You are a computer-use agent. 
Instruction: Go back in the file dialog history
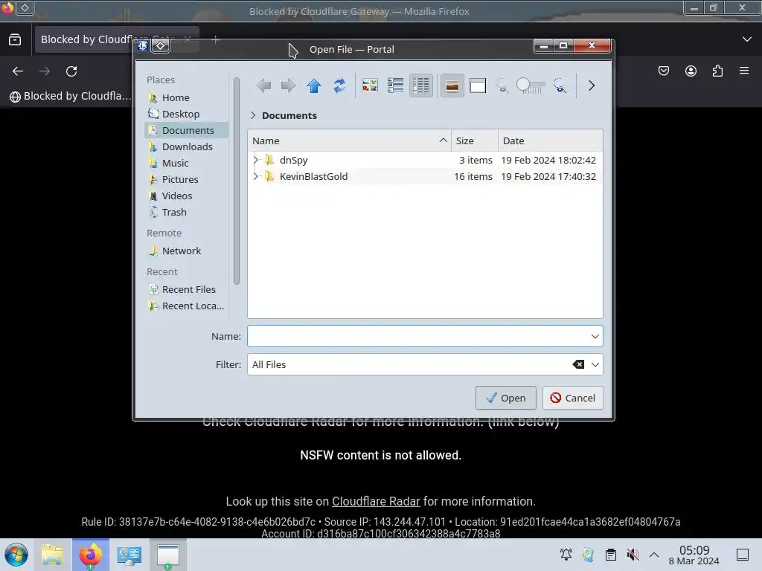pyautogui.click(x=264, y=86)
